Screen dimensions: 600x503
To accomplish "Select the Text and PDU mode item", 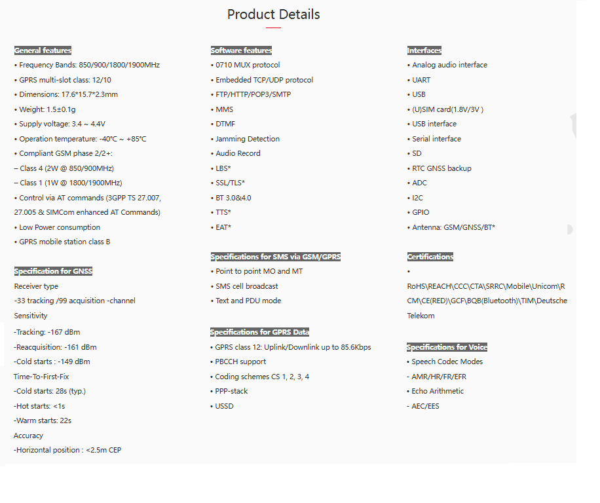I will (x=248, y=301).
